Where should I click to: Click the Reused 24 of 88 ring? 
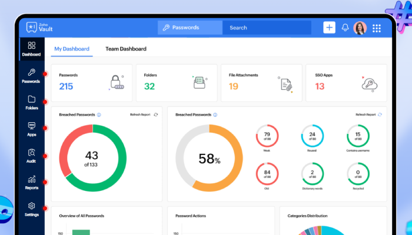click(312, 136)
